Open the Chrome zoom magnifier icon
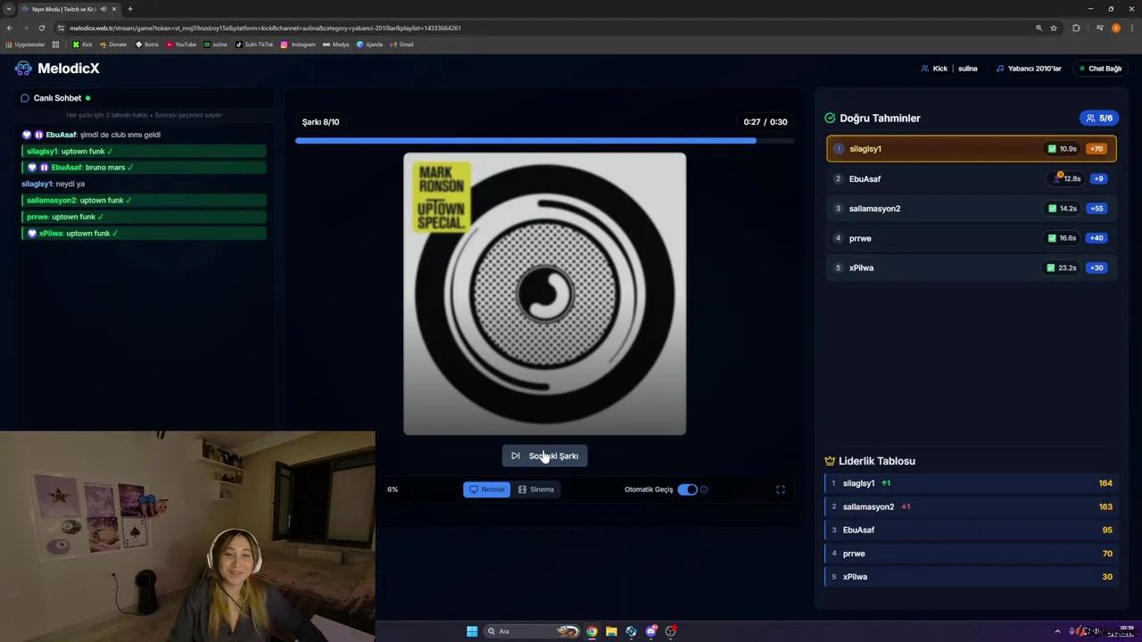Screen dimensions: 1142x642 (1039, 28)
